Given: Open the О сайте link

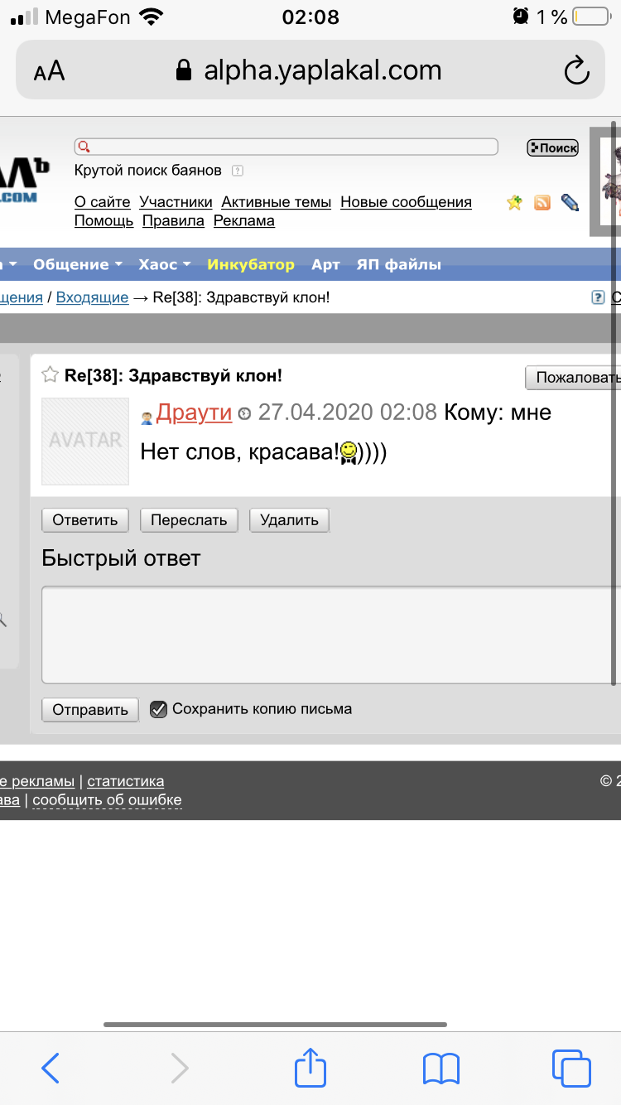Looking at the screenshot, I should (x=103, y=202).
